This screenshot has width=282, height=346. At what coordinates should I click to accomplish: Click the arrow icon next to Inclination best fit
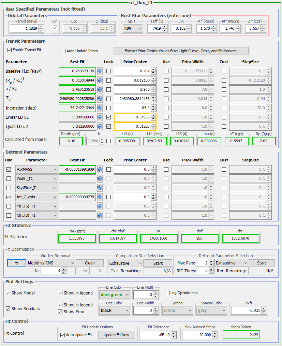pos(100,108)
